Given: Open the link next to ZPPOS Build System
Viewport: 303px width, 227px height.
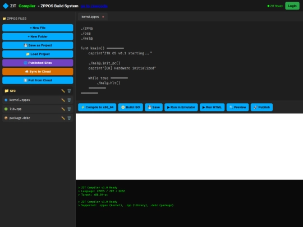Looking at the screenshot, I should tap(94, 6).
